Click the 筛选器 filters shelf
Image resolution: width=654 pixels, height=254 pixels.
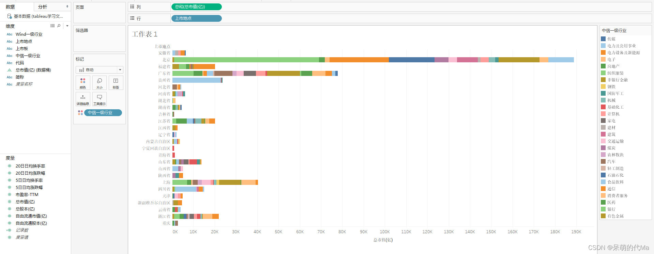point(100,39)
